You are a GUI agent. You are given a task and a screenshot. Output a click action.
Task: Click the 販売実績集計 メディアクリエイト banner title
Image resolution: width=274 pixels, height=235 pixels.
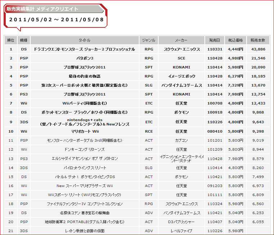(42, 9)
